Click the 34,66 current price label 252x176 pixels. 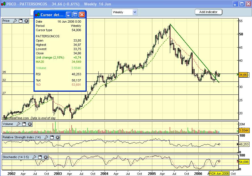[243, 75]
